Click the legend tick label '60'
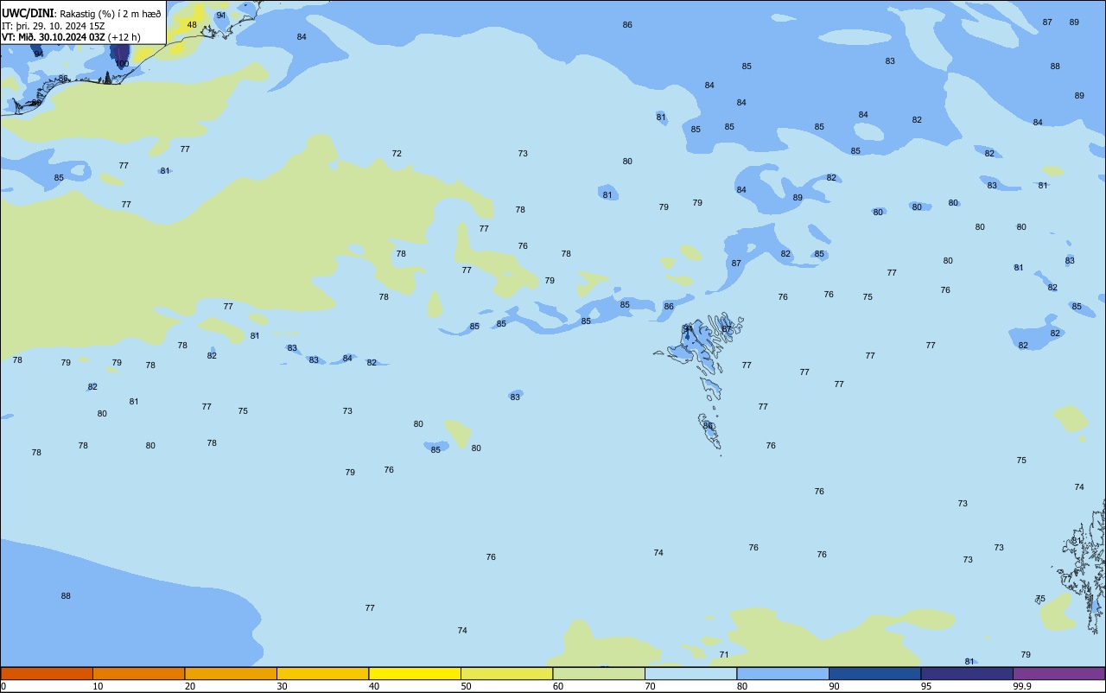The width and height of the screenshot is (1106, 693). click(558, 686)
